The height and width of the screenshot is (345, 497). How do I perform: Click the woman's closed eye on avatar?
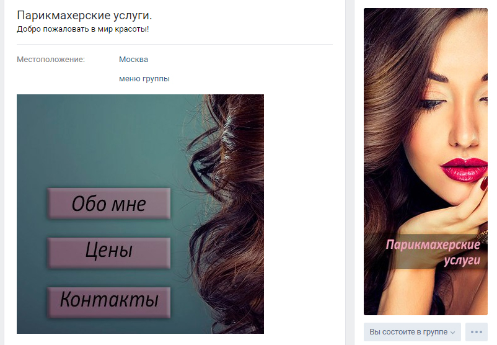tap(433, 104)
